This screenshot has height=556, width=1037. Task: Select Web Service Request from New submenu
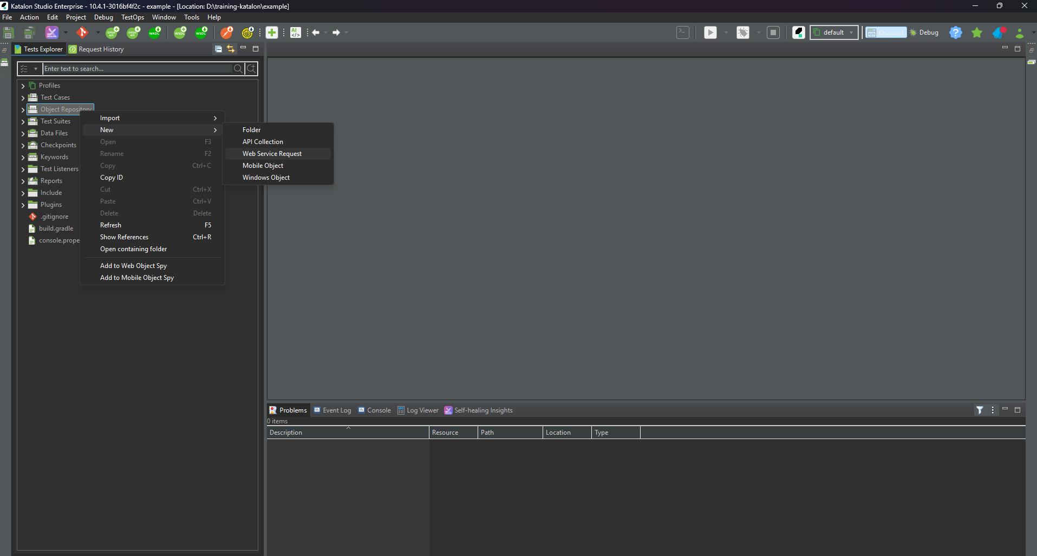[x=272, y=154]
